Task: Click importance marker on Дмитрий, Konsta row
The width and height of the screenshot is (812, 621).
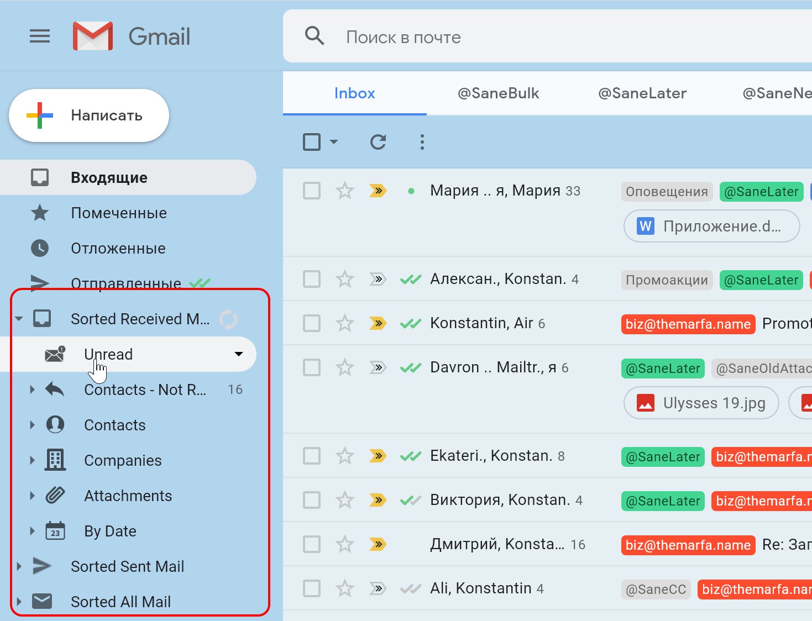Action: coord(378,544)
